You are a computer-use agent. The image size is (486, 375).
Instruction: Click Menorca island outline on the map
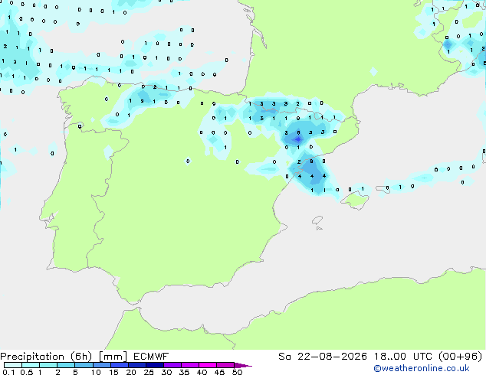383,189
